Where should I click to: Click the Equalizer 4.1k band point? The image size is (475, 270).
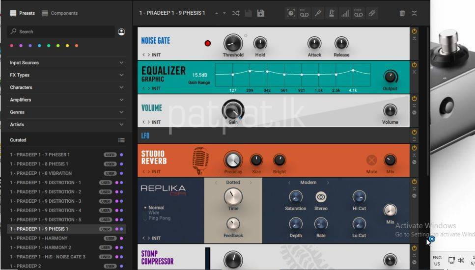pyautogui.click(x=353, y=71)
